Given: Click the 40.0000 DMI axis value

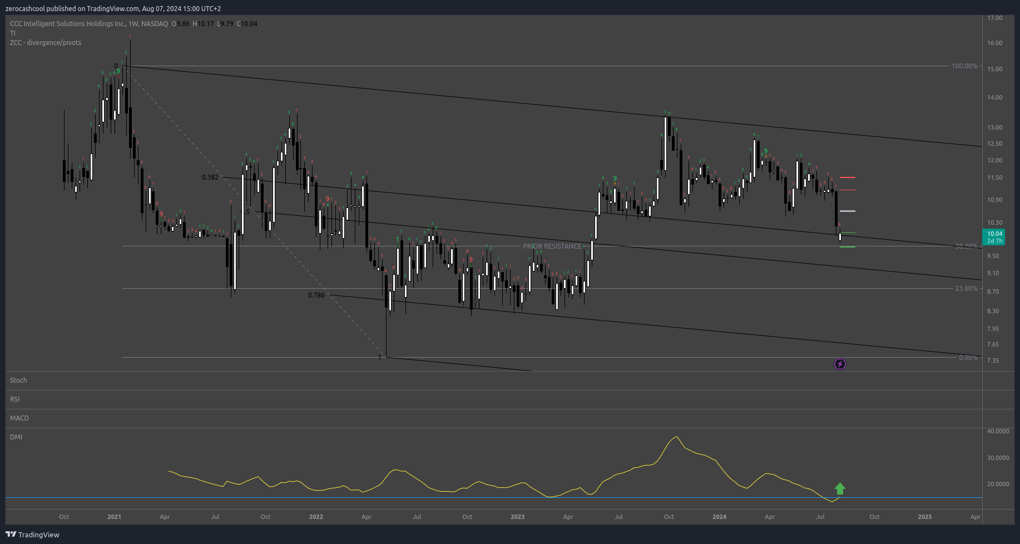Looking at the screenshot, I should pyautogui.click(x=998, y=431).
